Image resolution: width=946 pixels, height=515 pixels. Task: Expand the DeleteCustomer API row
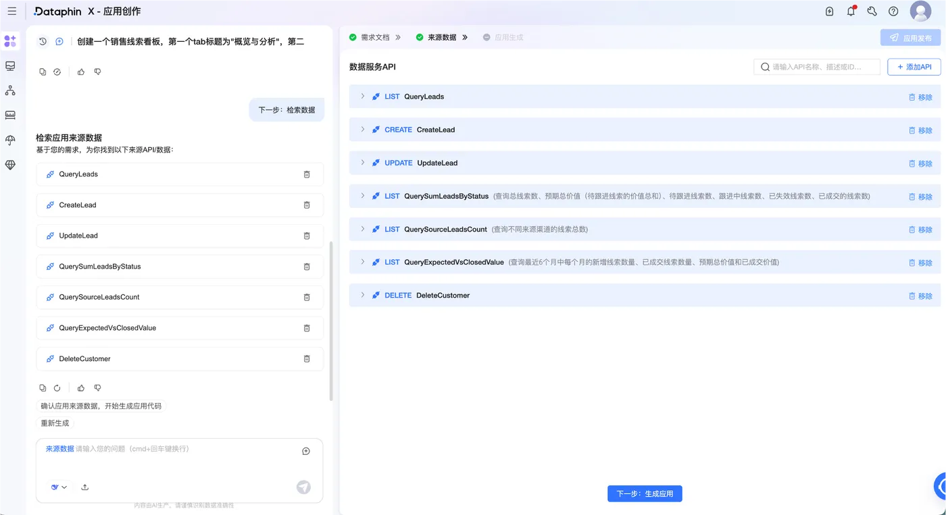tap(363, 295)
